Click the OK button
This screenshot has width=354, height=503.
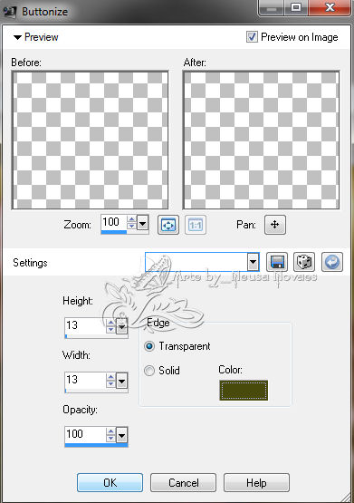tap(110, 482)
